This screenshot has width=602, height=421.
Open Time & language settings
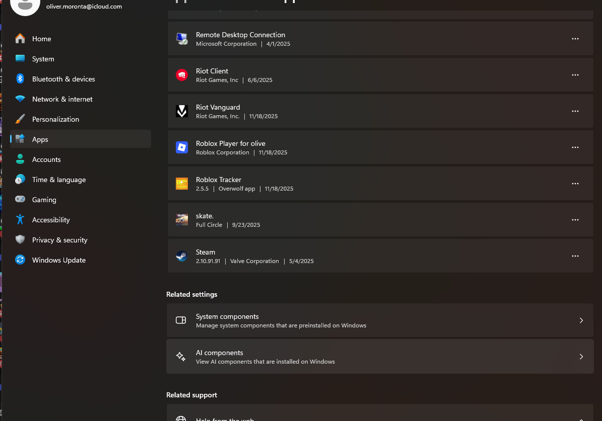click(x=80, y=180)
